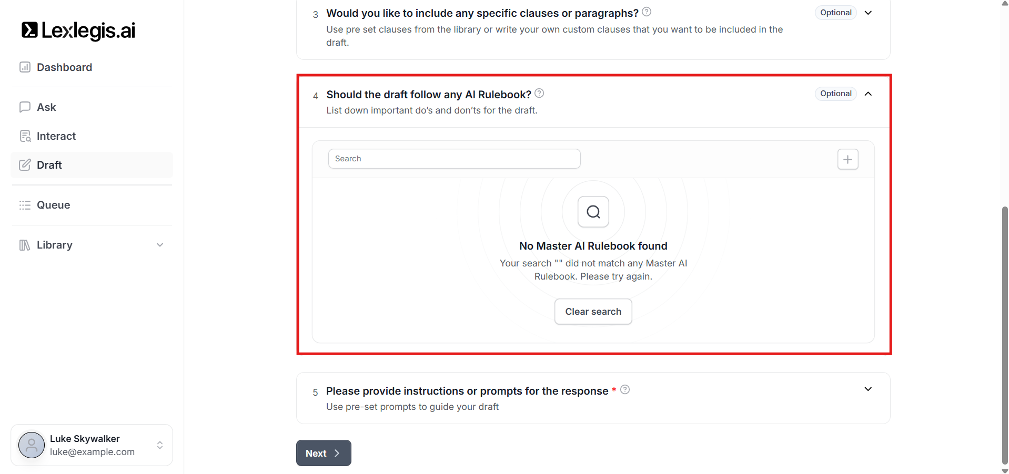
Task: Click the Interact document icon
Action: 25,136
